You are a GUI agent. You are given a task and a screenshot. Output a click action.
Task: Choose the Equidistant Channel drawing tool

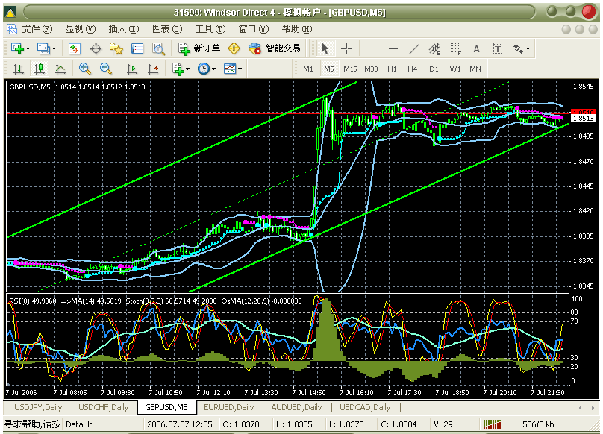(x=435, y=48)
